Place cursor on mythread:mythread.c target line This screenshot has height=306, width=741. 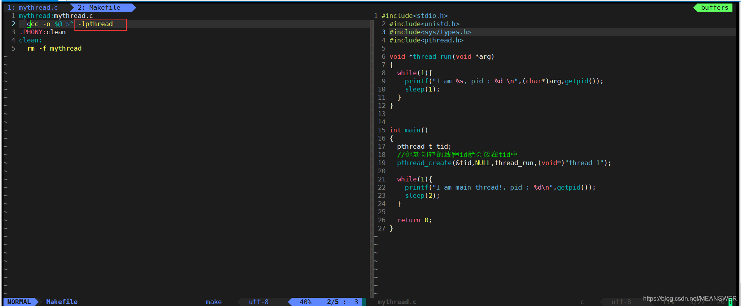point(56,16)
